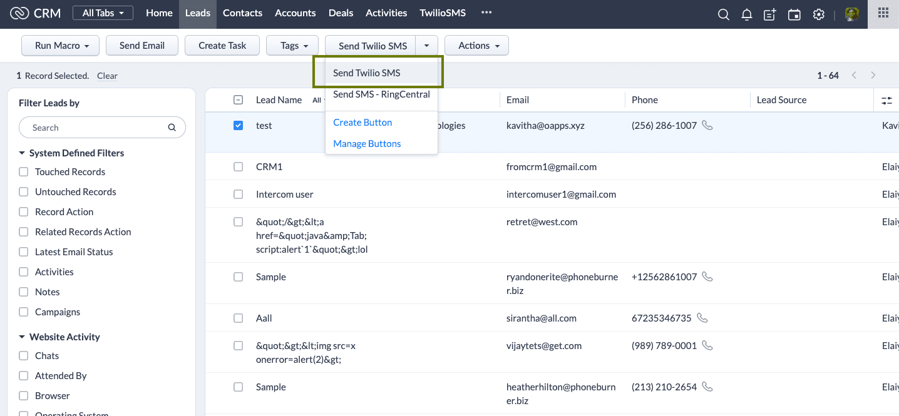
Task: Sort by the Email column header
Action: [518, 100]
